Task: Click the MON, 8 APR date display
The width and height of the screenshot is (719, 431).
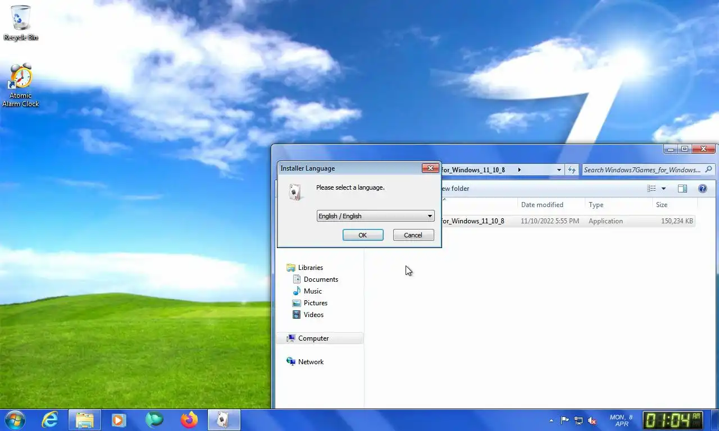Action: 621,420
